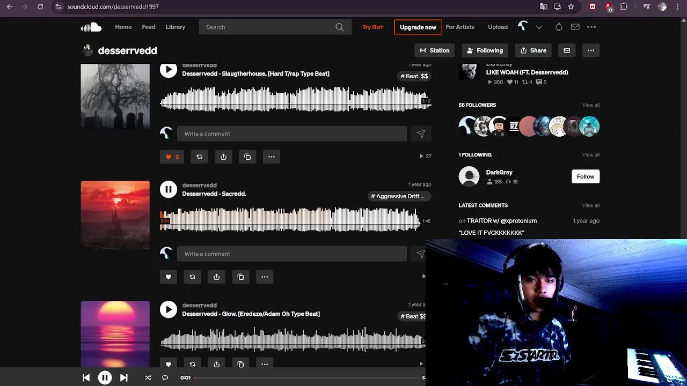
Task: Go to Feed tab
Action: tap(149, 27)
